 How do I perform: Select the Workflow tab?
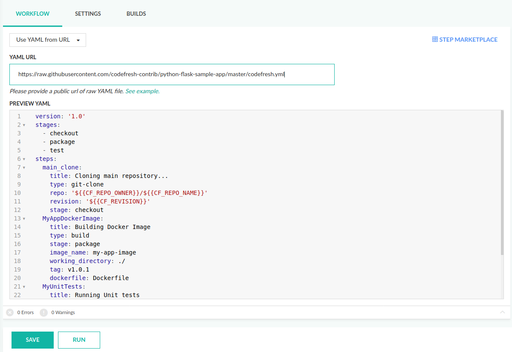tap(33, 14)
